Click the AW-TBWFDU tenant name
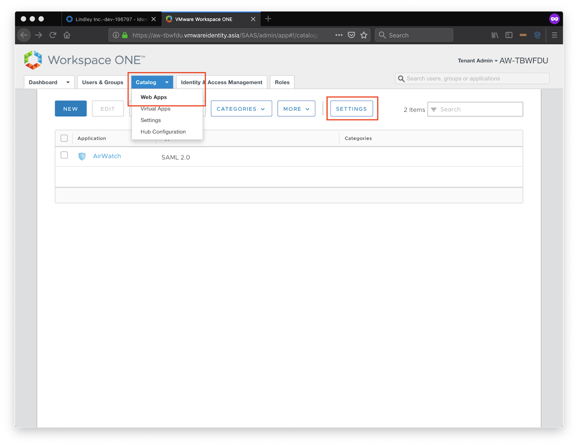This screenshot has height=446, width=578. [524, 61]
